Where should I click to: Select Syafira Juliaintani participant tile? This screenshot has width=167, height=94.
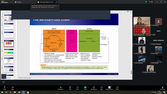tap(158, 40)
